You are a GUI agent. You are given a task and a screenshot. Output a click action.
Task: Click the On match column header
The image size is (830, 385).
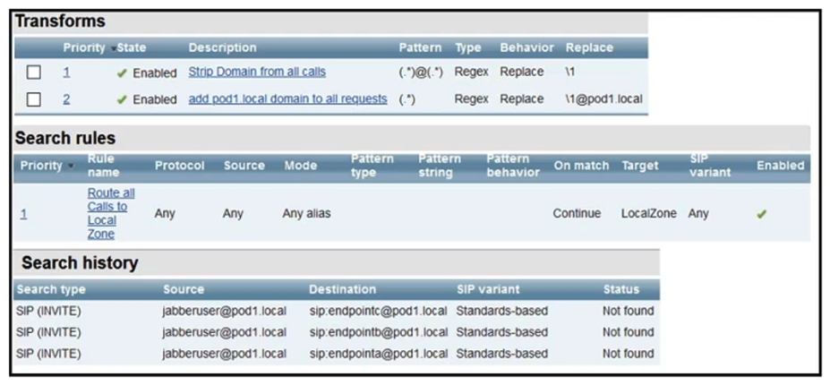(581, 166)
